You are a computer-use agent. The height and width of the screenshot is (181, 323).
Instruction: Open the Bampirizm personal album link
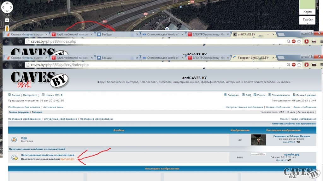pos(68,159)
